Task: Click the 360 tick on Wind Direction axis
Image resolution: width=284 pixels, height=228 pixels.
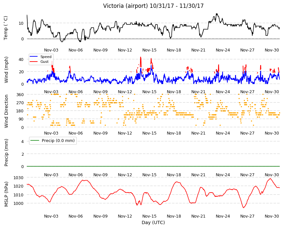Action: tap(20, 94)
